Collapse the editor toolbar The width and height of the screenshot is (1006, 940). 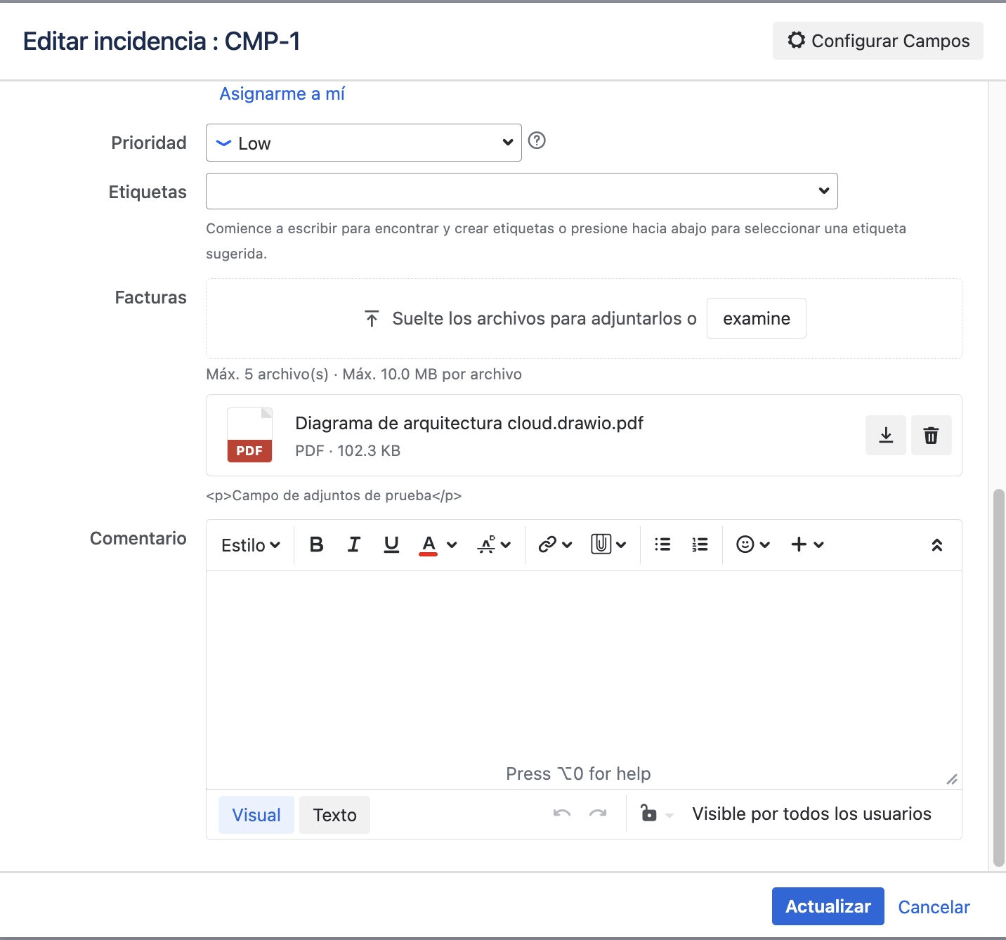(x=936, y=545)
